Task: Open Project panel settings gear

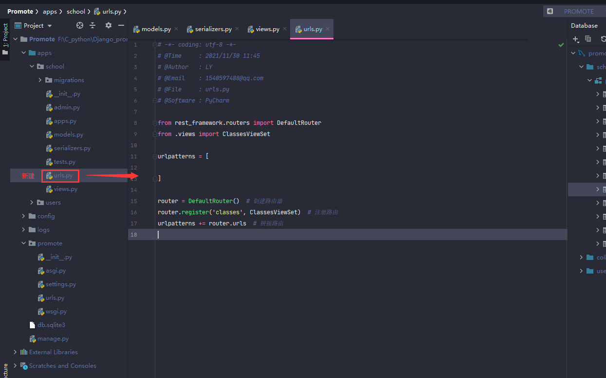Action: 109,25
